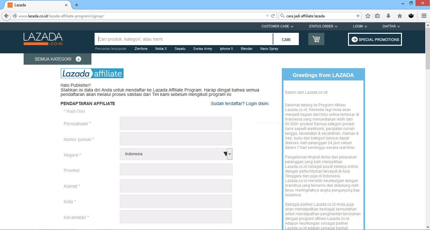
Task: Click the 'Pencarian terpopuler' label
Action: click(x=111, y=49)
